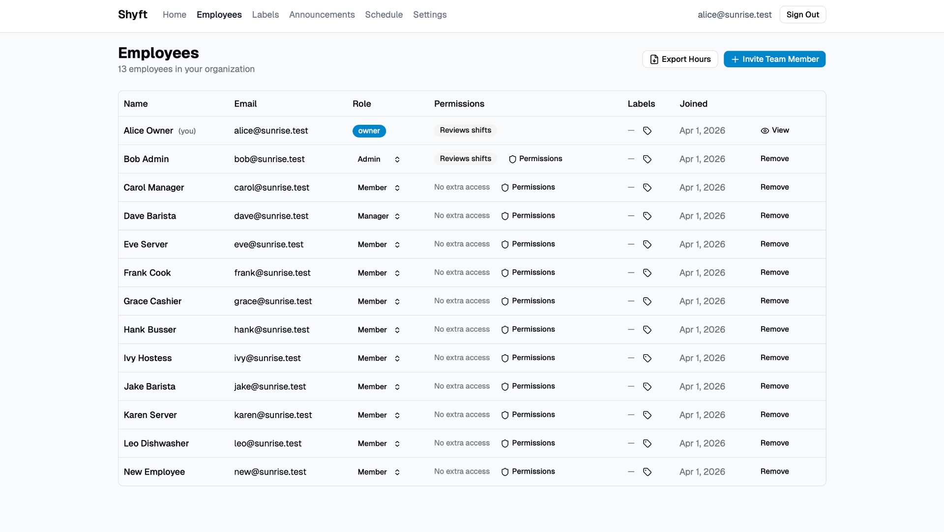Open Permissions shield for Eve Server
The width and height of the screenshot is (944, 532).
(528, 244)
